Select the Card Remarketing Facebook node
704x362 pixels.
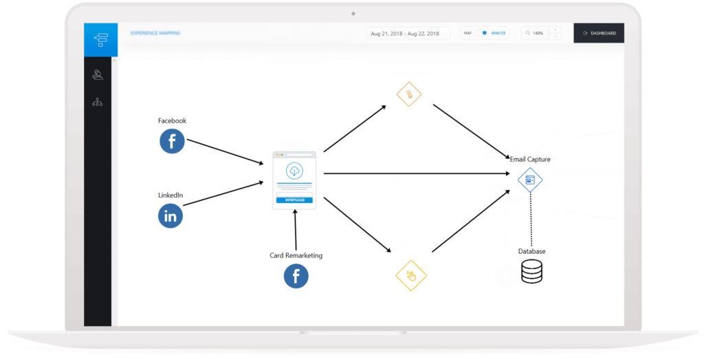pos(296,276)
